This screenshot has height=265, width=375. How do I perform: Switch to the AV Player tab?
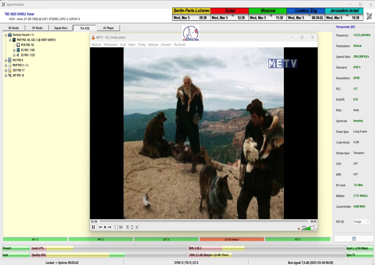(x=108, y=28)
